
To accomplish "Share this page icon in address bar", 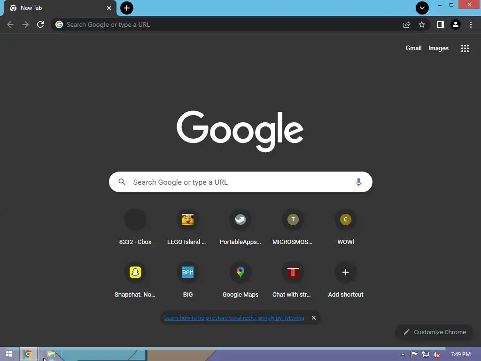I will click(407, 24).
